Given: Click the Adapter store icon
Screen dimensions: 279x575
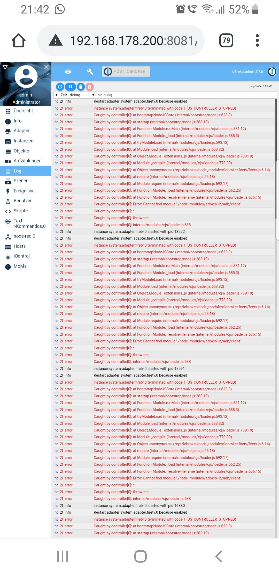Looking at the screenshot, I should pyautogui.click(x=8, y=131).
